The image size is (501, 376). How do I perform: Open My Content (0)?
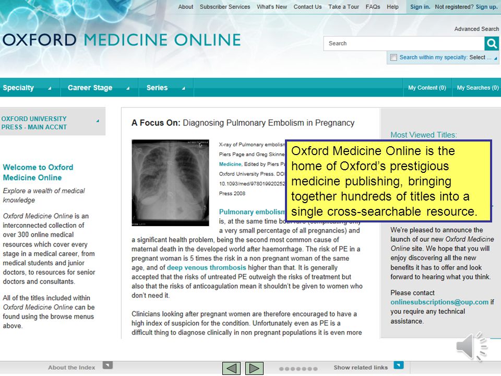(427, 88)
